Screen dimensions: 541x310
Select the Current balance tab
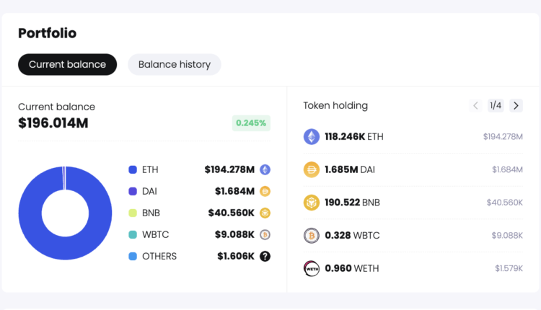coord(67,64)
